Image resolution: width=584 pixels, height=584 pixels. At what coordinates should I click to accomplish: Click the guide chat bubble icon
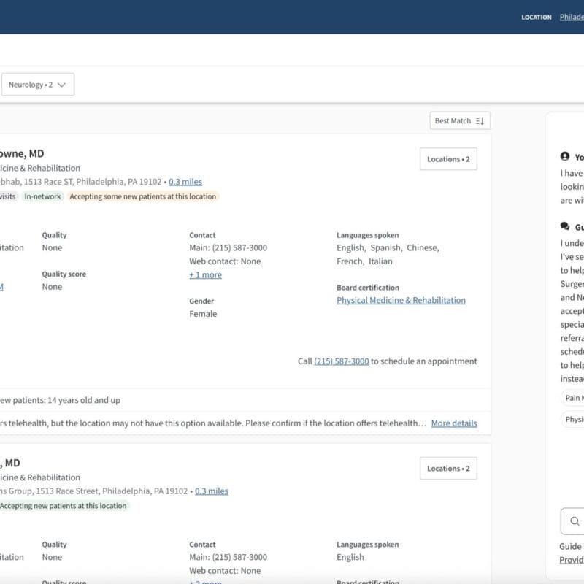[x=564, y=227]
